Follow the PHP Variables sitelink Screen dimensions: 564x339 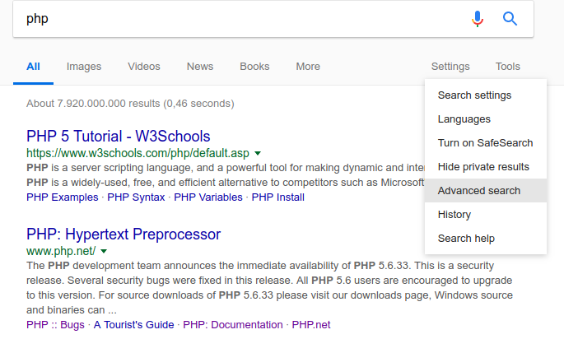(208, 197)
